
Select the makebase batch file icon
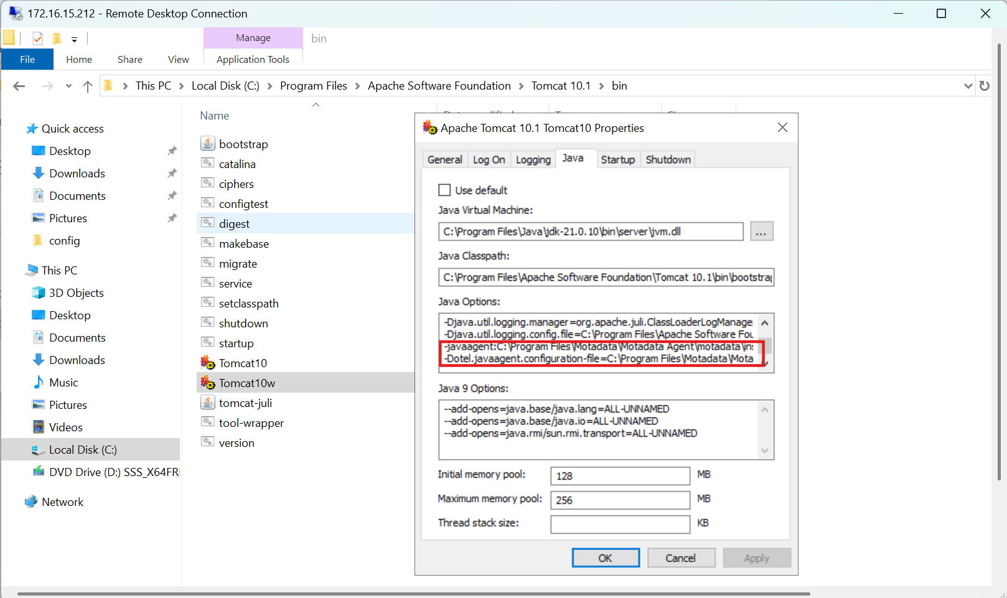[208, 243]
